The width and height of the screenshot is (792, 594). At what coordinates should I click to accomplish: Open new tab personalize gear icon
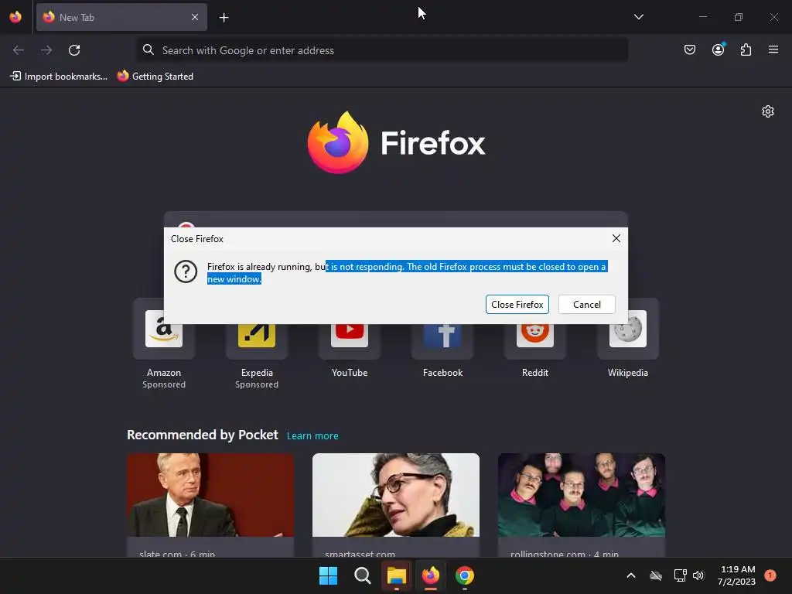768,111
